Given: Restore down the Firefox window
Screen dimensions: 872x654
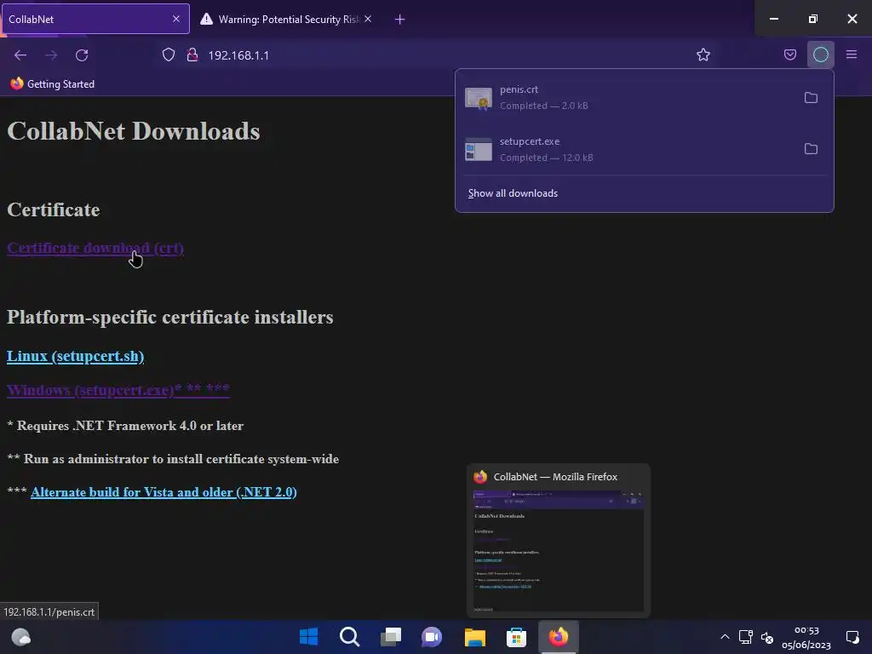Looking at the screenshot, I should pyautogui.click(x=812, y=19).
